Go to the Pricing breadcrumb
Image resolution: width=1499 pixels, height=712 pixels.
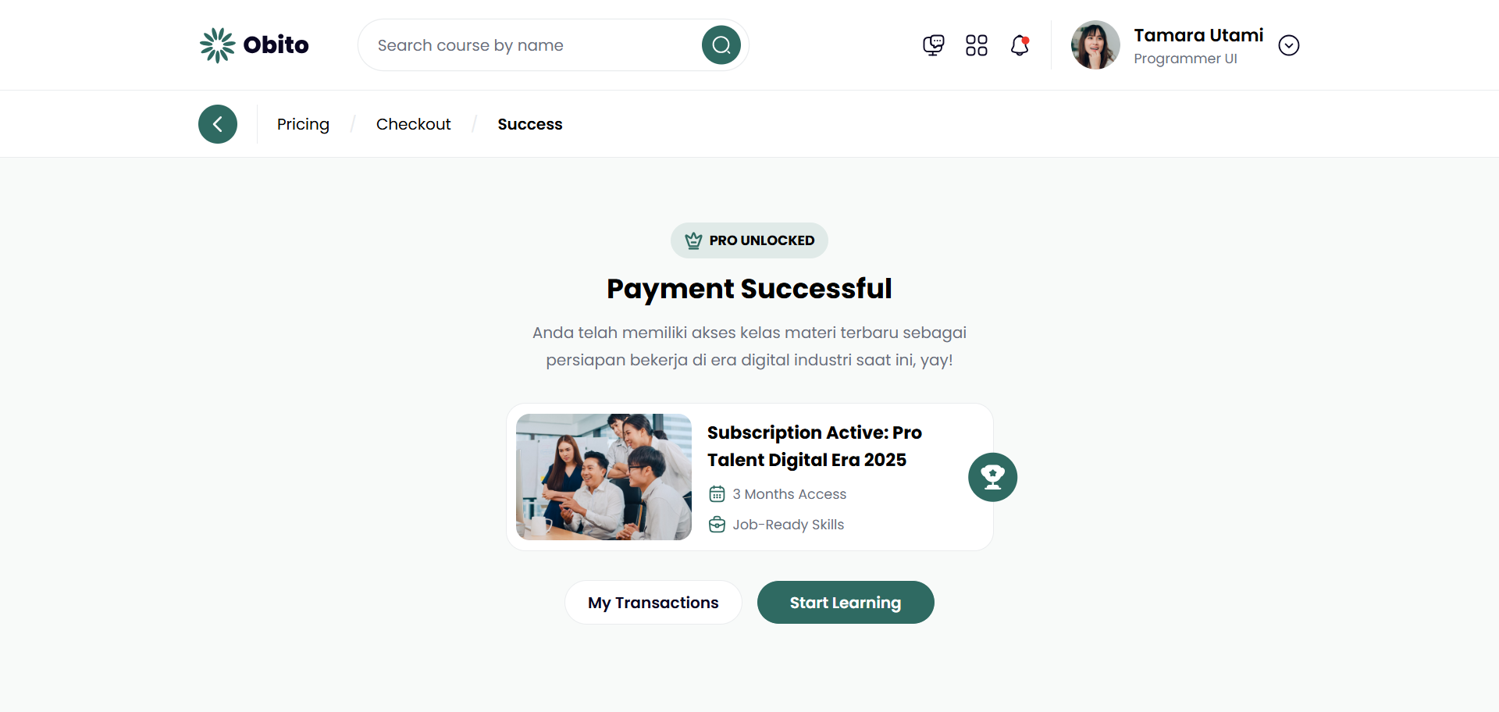[x=303, y=124]
